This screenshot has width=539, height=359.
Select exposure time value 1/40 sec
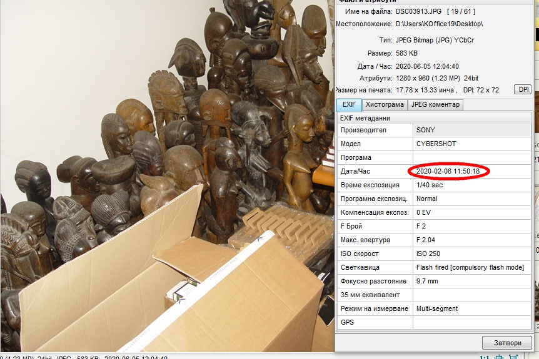tap(430, 185)
